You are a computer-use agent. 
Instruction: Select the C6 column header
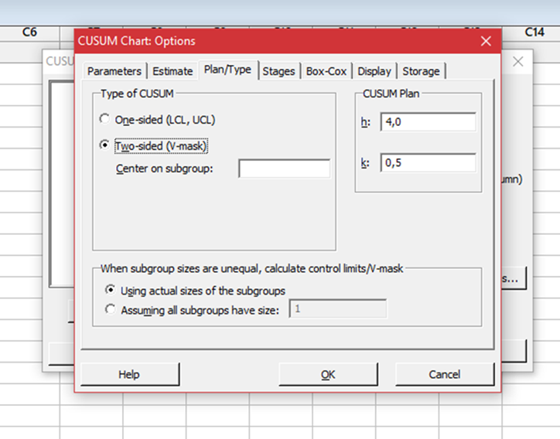pyautogui.click(x=29, y=32)
